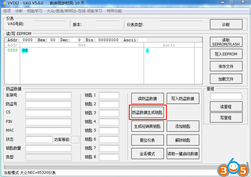Image resolution: width=251 pixels, height=177 pixels.
Task: Click 读取 EEPROM/FLASH button
Action: point(226,42)
